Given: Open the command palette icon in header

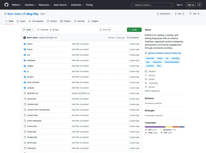Looking at the screenshot, I should pos(199,5).
